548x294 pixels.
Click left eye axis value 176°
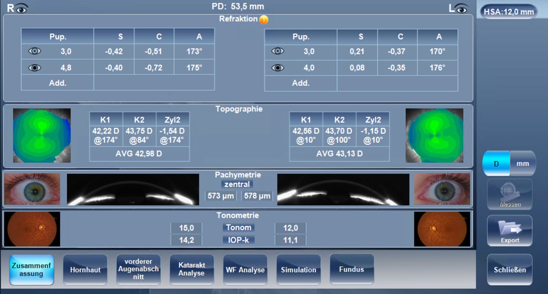click(437, 68)
